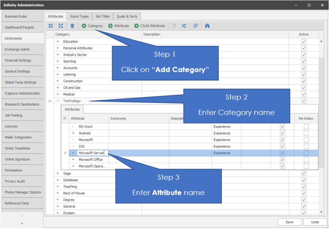
Task: Collapse the Technology category row
Action: tap(58, 101)
